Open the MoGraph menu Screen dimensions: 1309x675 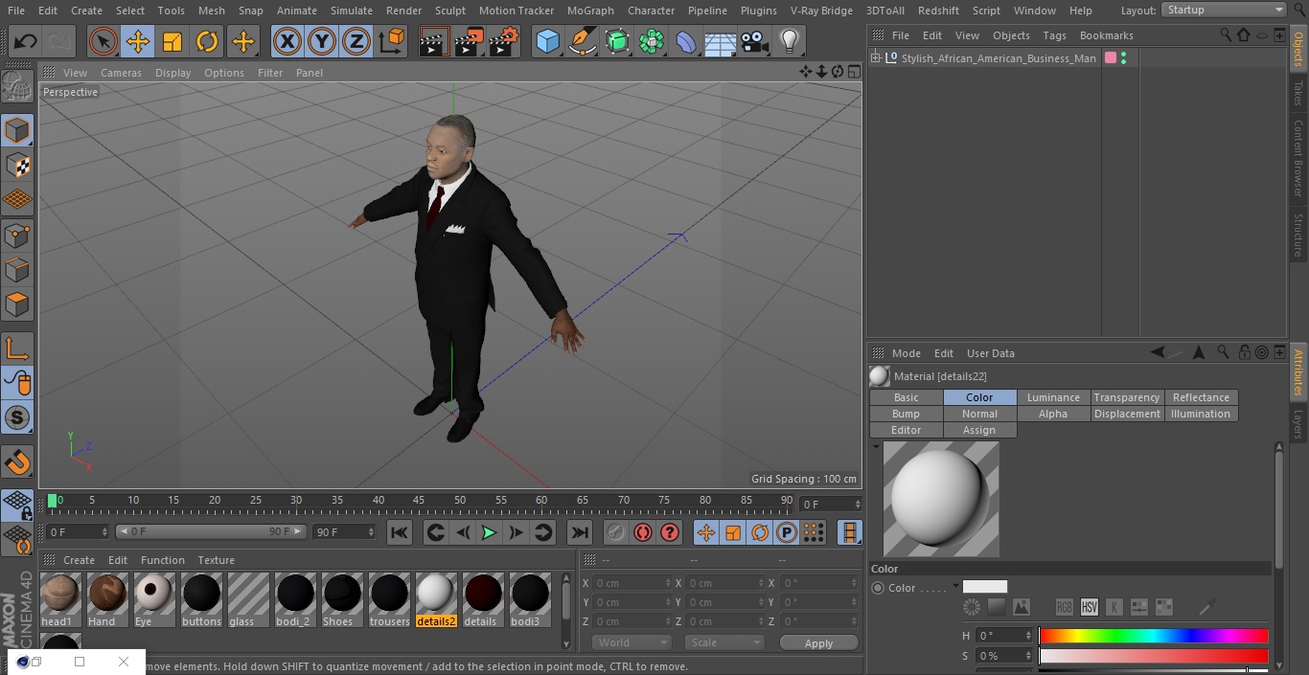[590, 11]
